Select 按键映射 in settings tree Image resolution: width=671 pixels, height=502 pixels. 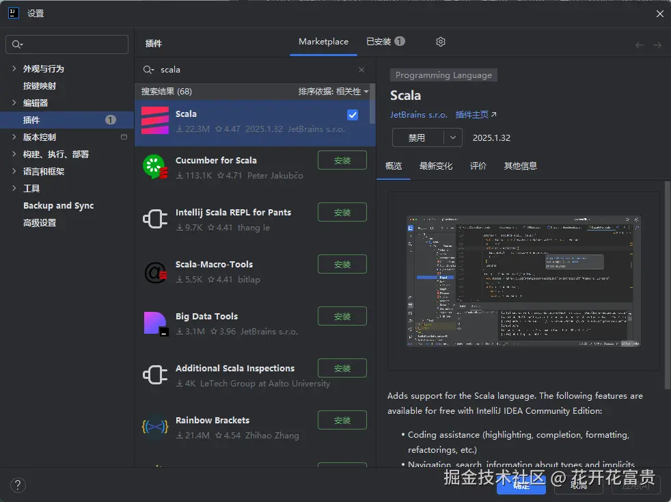click(40, 85)
